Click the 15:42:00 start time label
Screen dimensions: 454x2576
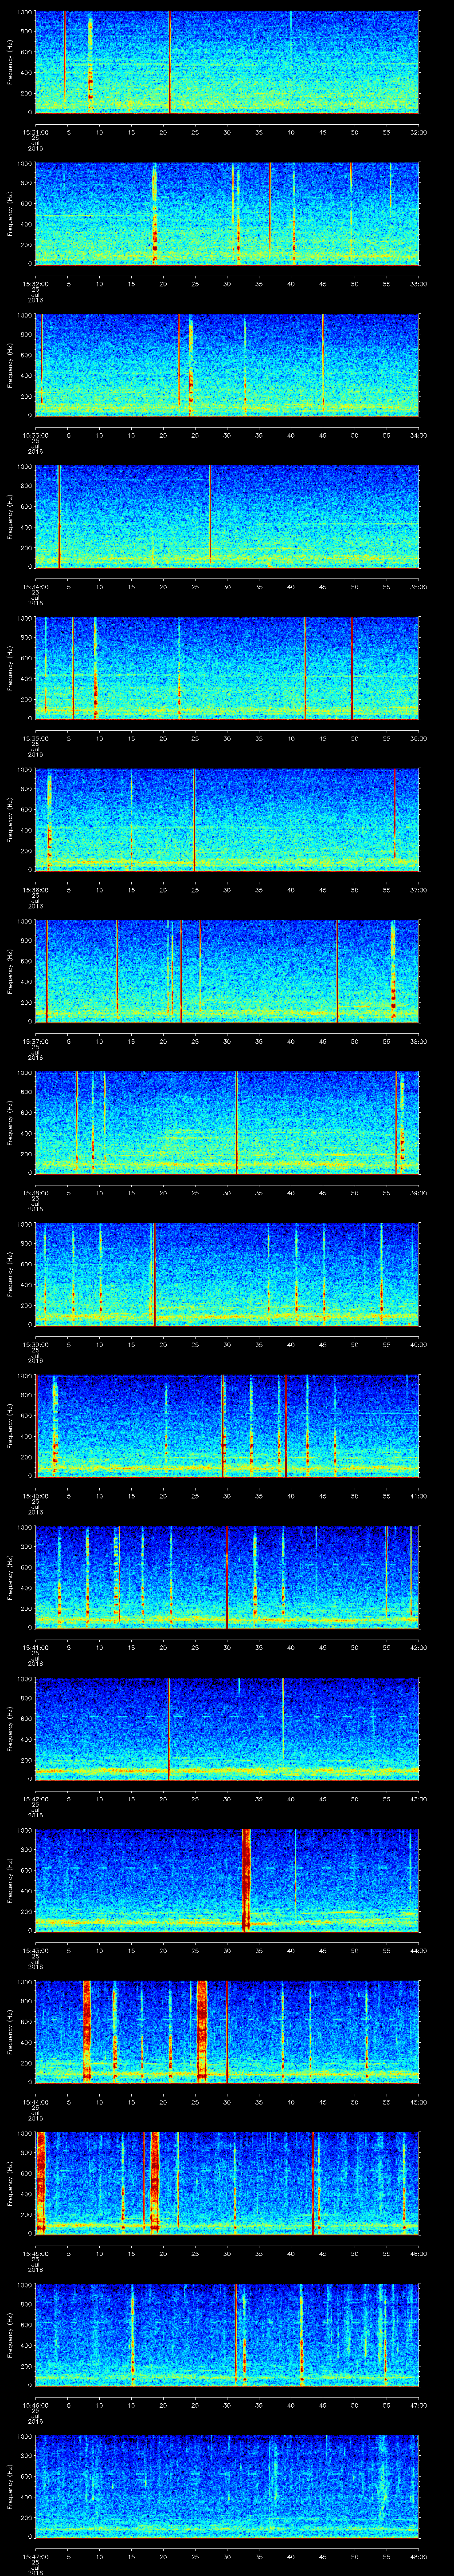[x=35, y=1798]
